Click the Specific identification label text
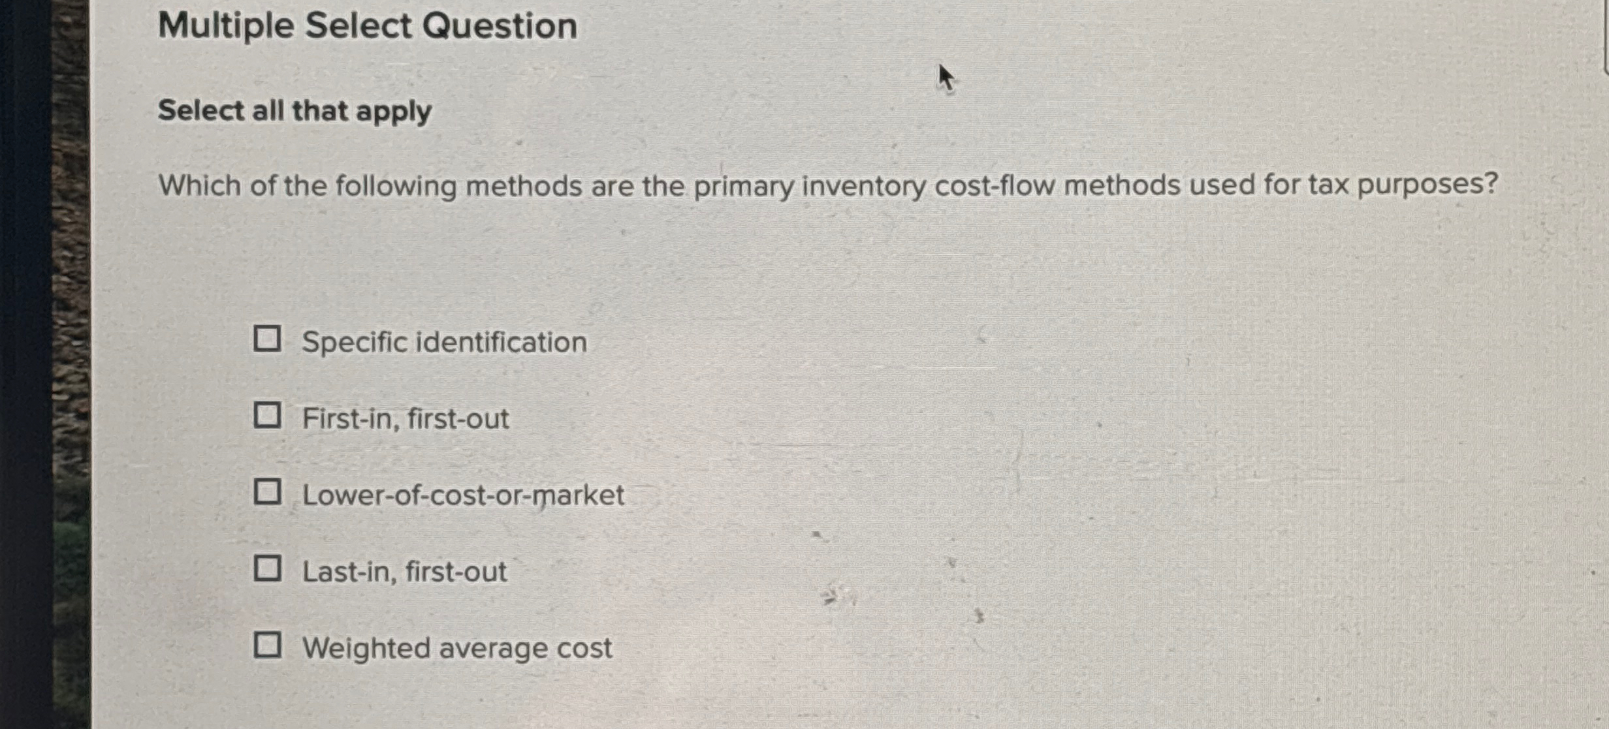 pos(445,341)
